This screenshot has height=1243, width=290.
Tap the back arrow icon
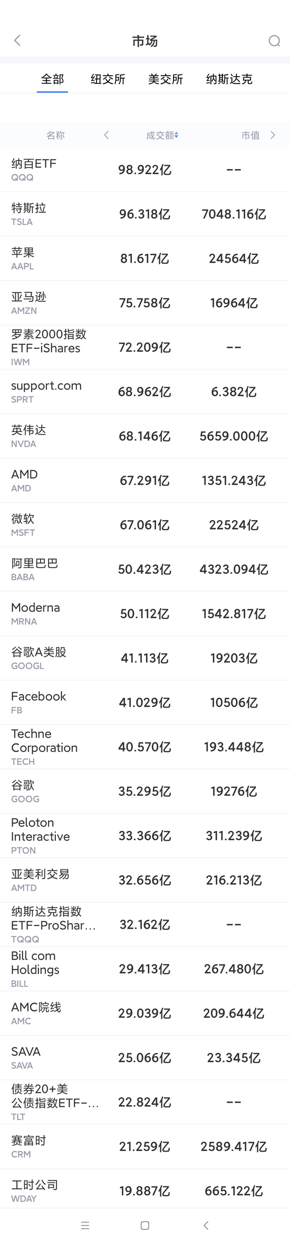coord(17,41)
